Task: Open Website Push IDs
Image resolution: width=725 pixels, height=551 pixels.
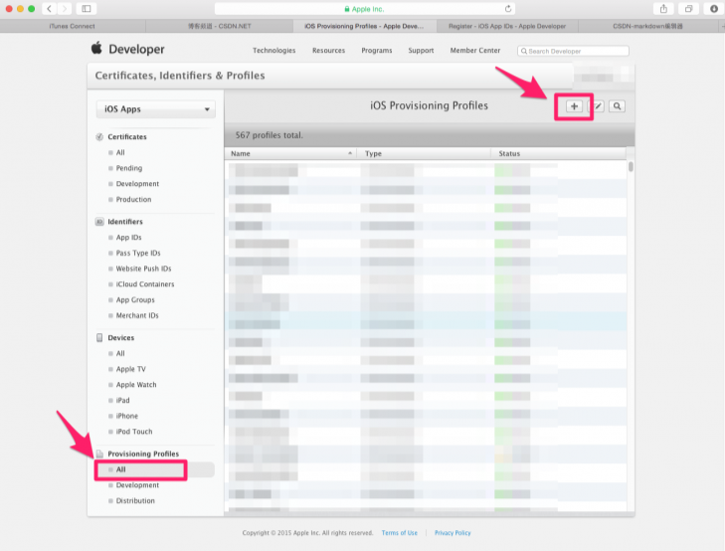Action: click(143, 269)
